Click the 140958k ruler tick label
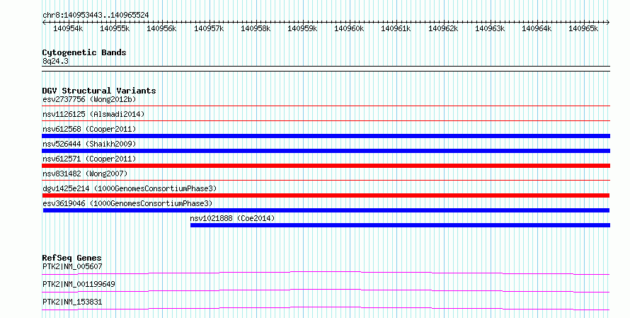Viewport: 630px width, 318px height. [x=256, y=28]
